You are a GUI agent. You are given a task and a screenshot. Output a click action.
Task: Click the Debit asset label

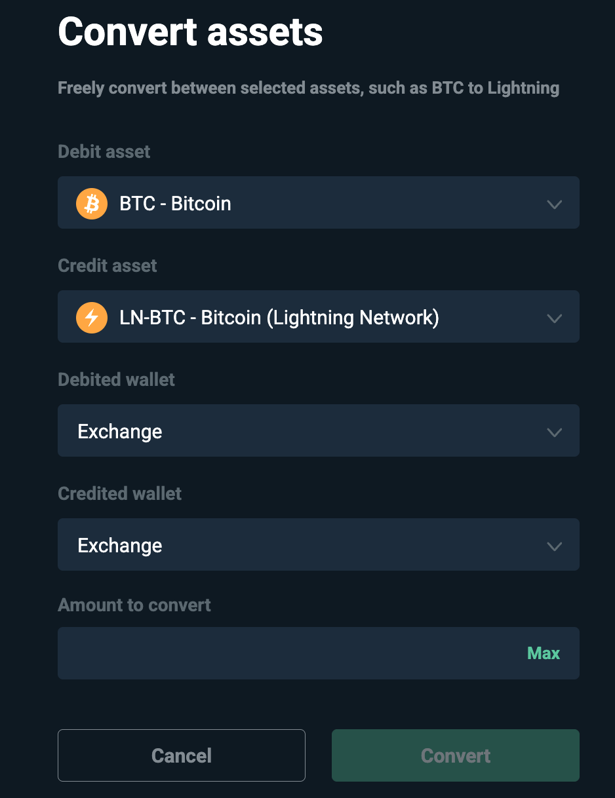(x=104, y=151)
